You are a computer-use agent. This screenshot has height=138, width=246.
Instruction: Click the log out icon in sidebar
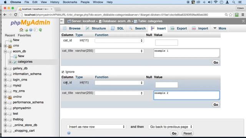pyautogui.click(x=26, y=30)
